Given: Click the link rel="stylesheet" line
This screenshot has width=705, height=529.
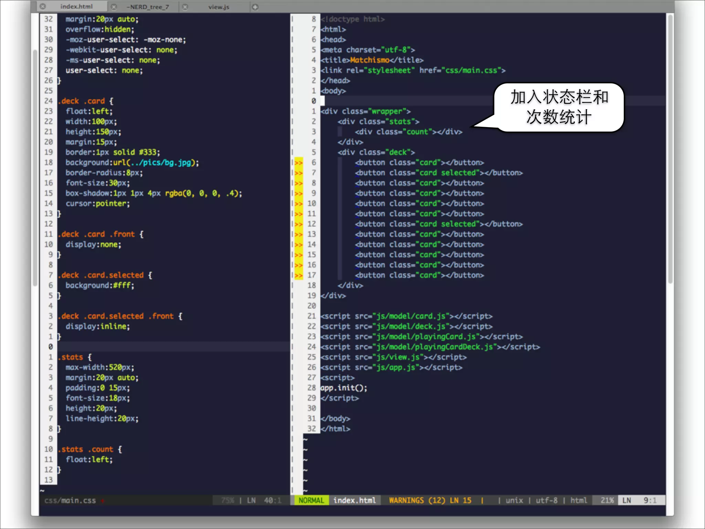Looking at the screenshot, I should click(413, 71).
